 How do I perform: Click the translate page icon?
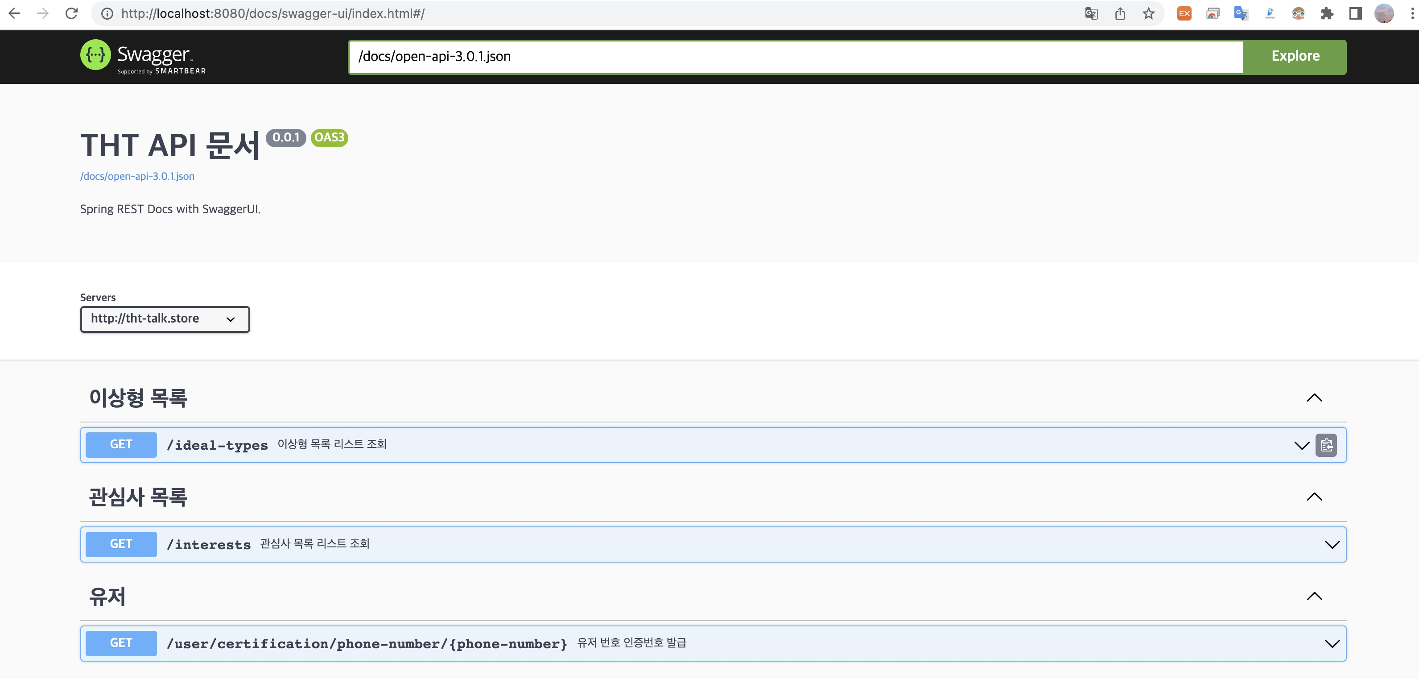coord(1091,13)
